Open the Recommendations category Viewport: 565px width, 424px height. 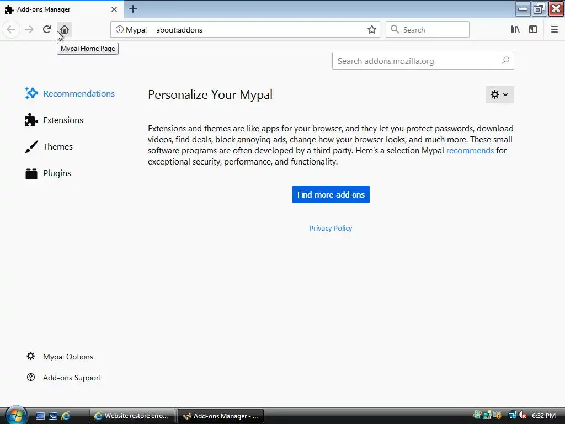click(70, 94)
